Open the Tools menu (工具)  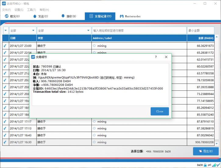point(31,10)
